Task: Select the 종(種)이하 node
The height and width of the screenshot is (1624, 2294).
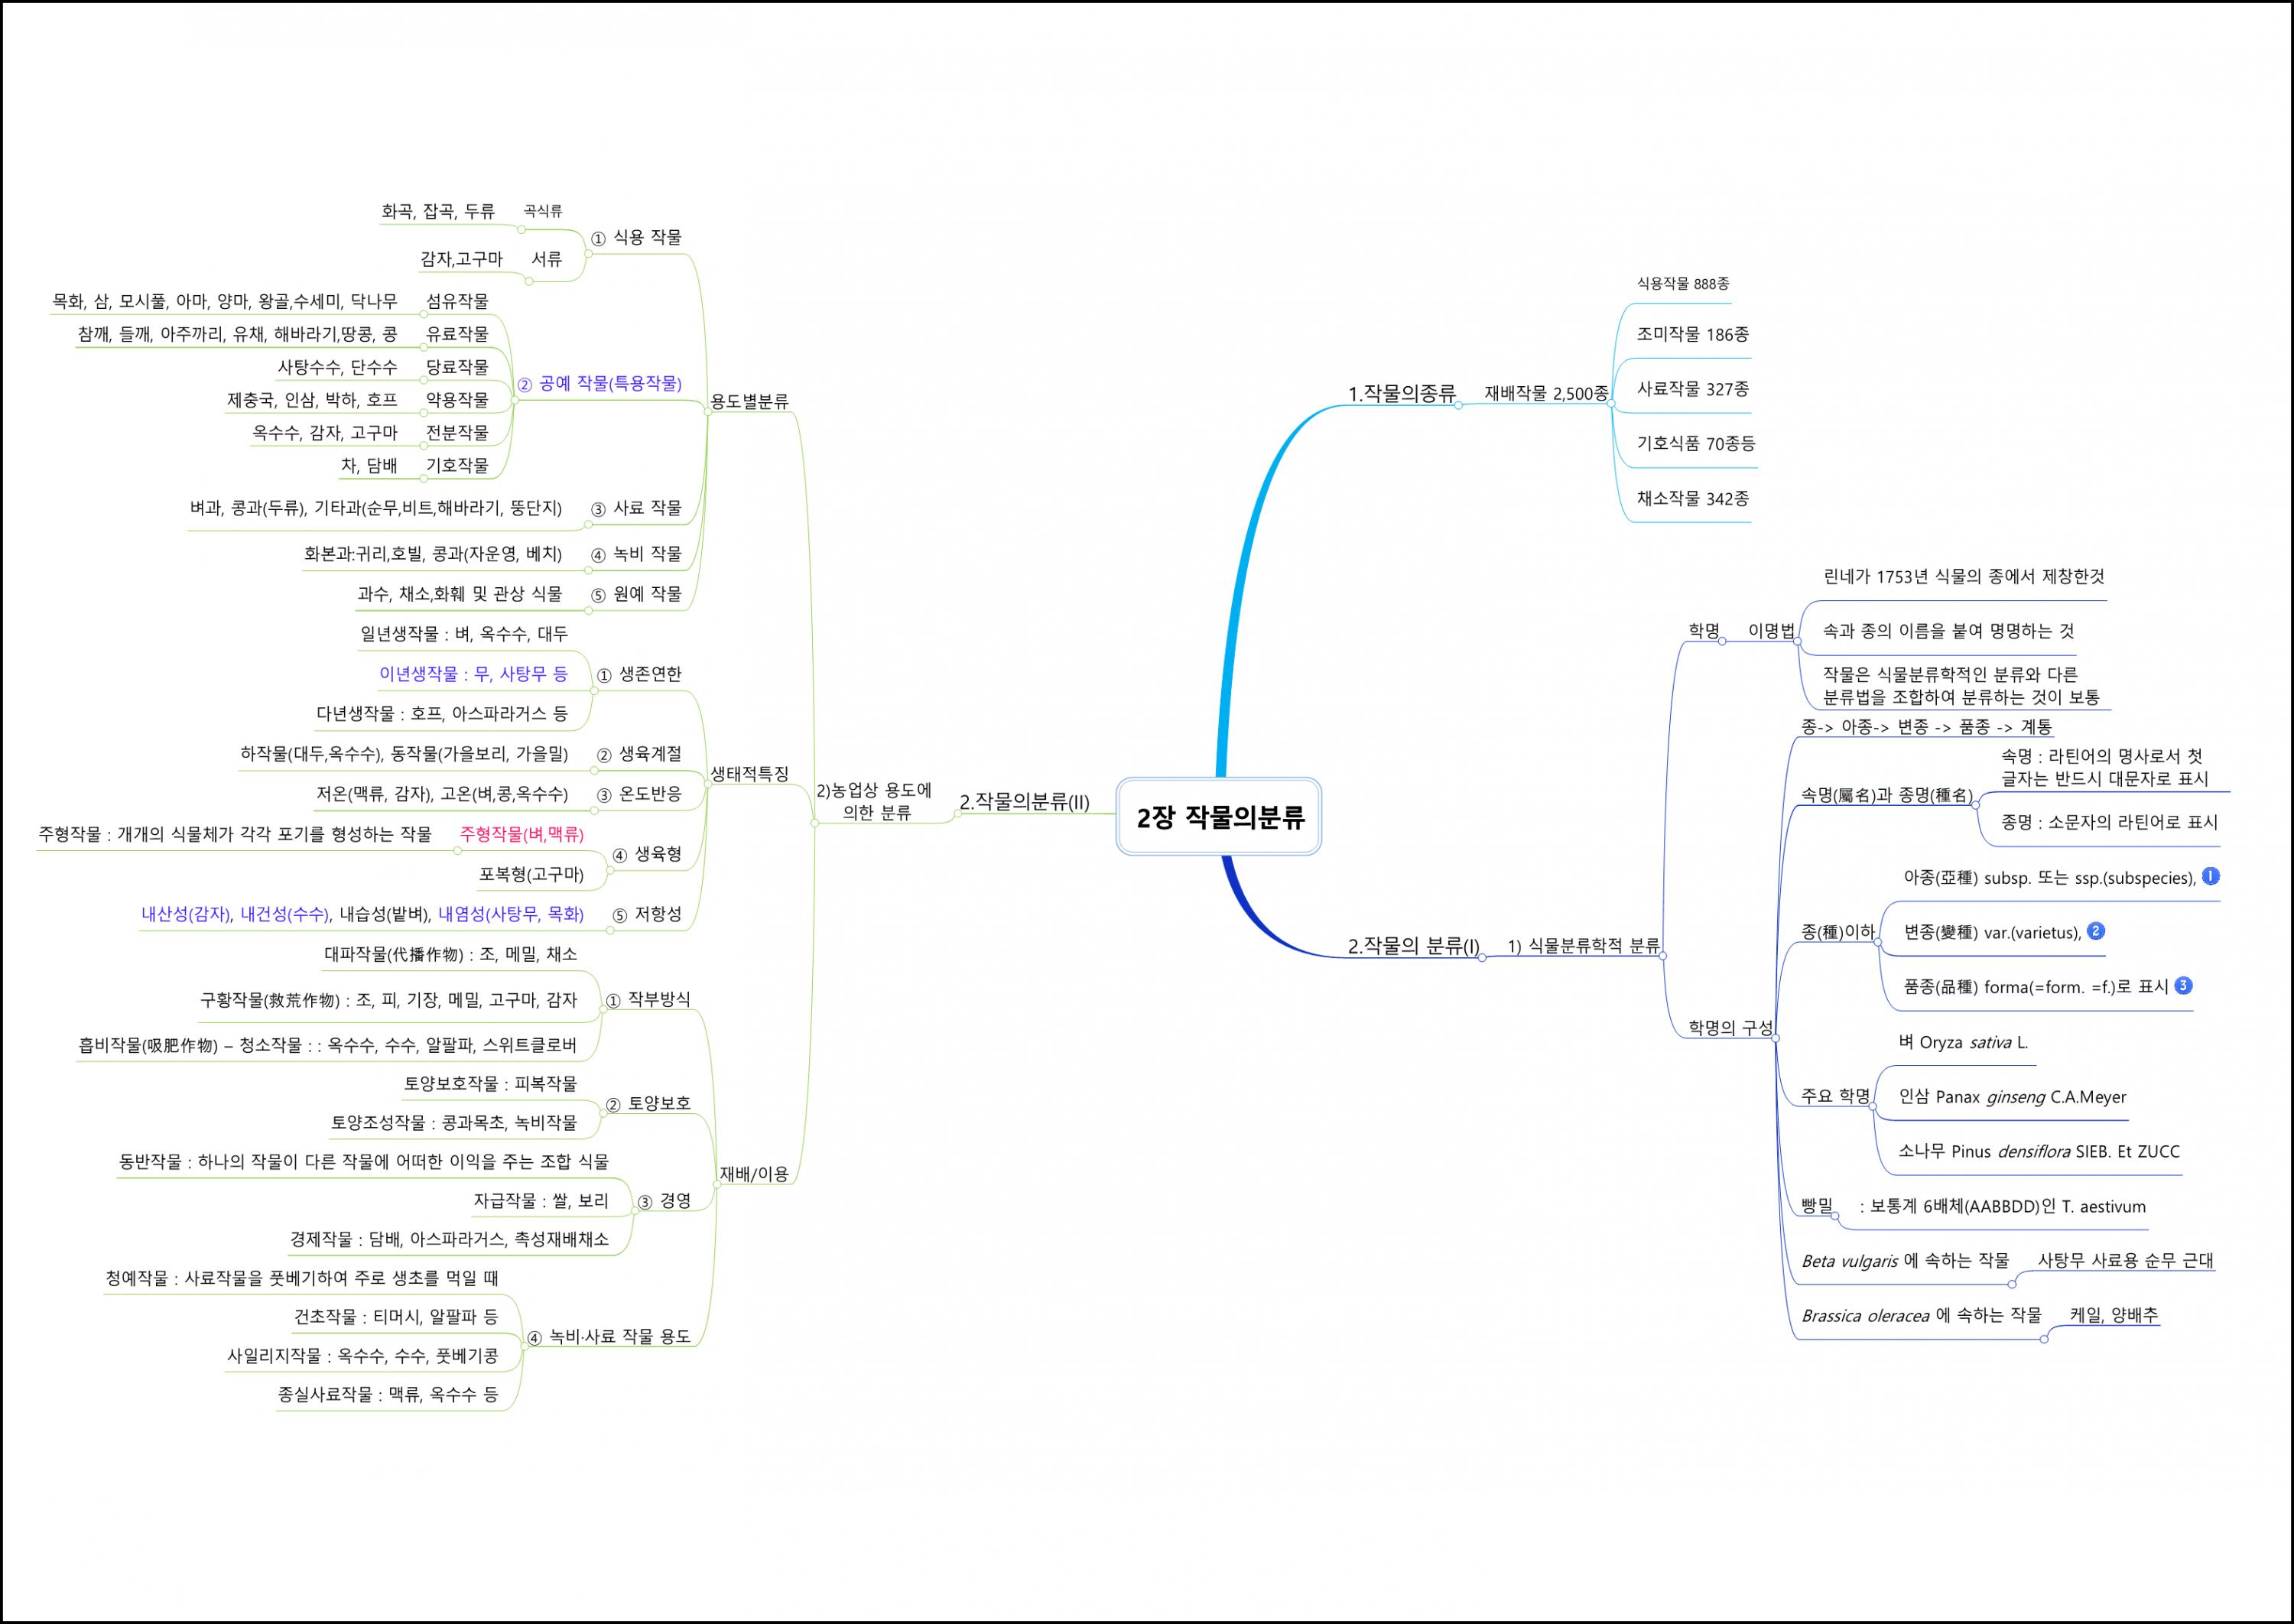Action: tap(1838, 932)
